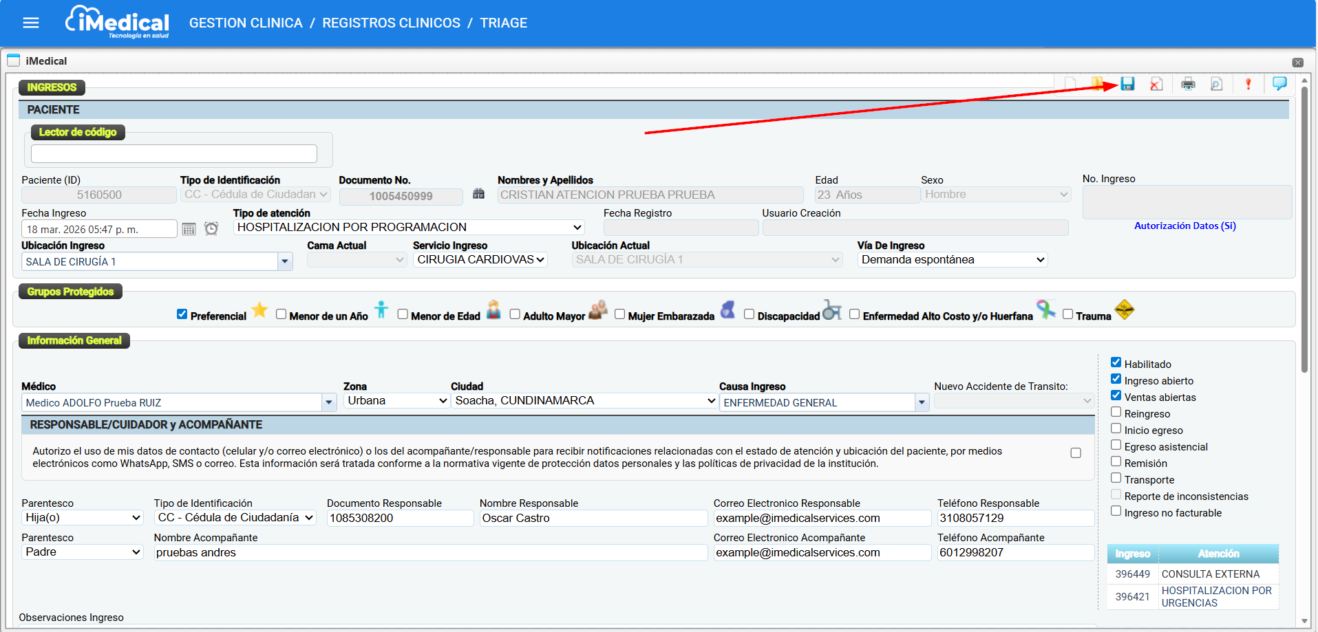Navigate to REGISTROS CLINICOS breadcrumb
Viewport: 1318px width, 632px height.
click(391, 23)
